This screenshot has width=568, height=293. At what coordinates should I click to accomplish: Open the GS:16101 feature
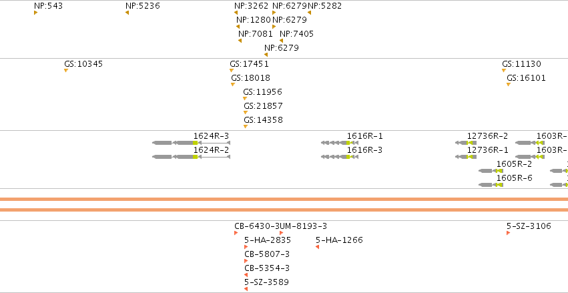tap(509, 84)
